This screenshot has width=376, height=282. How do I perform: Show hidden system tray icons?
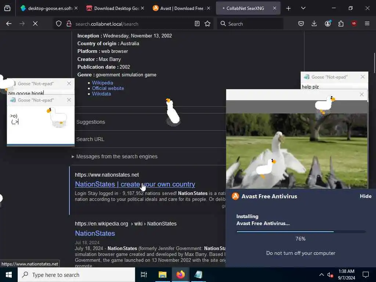[322, 275]
